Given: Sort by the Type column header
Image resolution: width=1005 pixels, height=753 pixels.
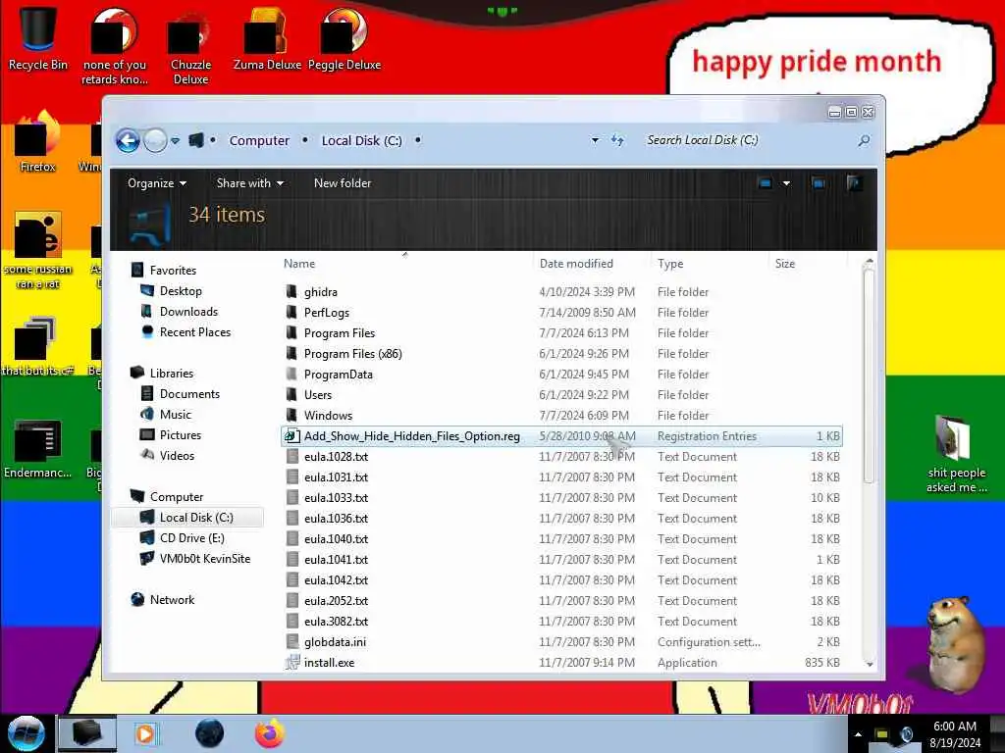Looking at the screenshot, I should coord(670,264).
